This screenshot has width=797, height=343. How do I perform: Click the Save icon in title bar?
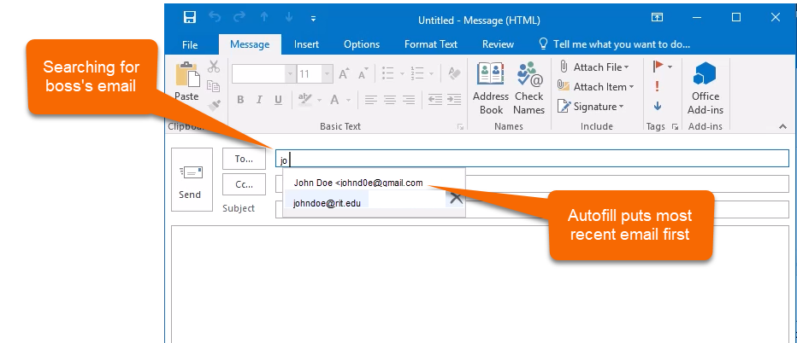coord(189,17)
